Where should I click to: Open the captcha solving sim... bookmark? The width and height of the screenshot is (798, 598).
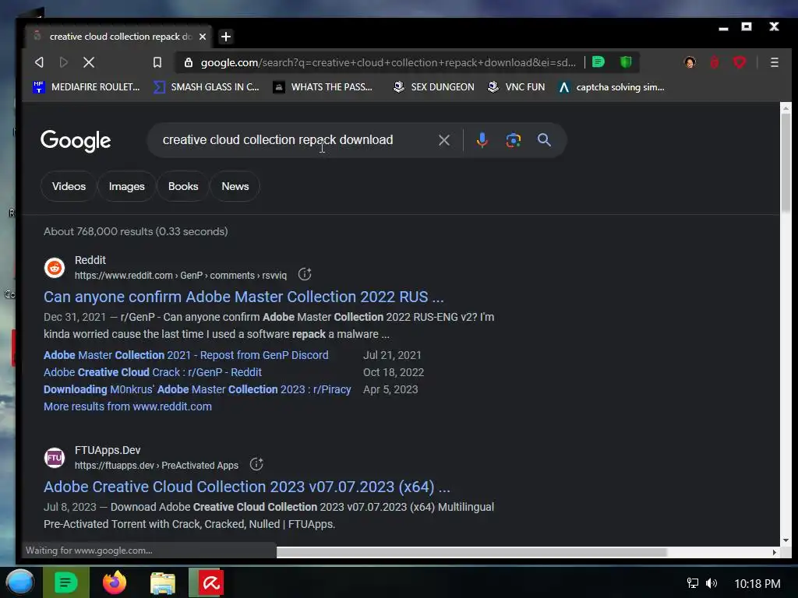click(611, 87)
